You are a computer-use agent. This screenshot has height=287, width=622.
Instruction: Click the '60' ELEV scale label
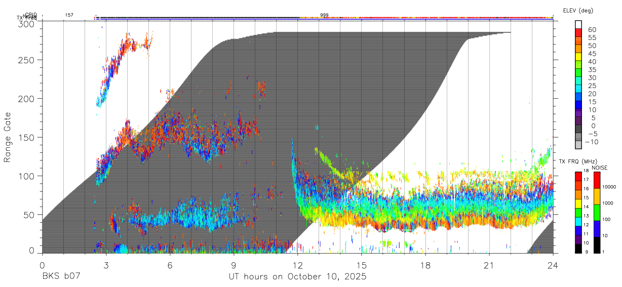tap(592, 29)
